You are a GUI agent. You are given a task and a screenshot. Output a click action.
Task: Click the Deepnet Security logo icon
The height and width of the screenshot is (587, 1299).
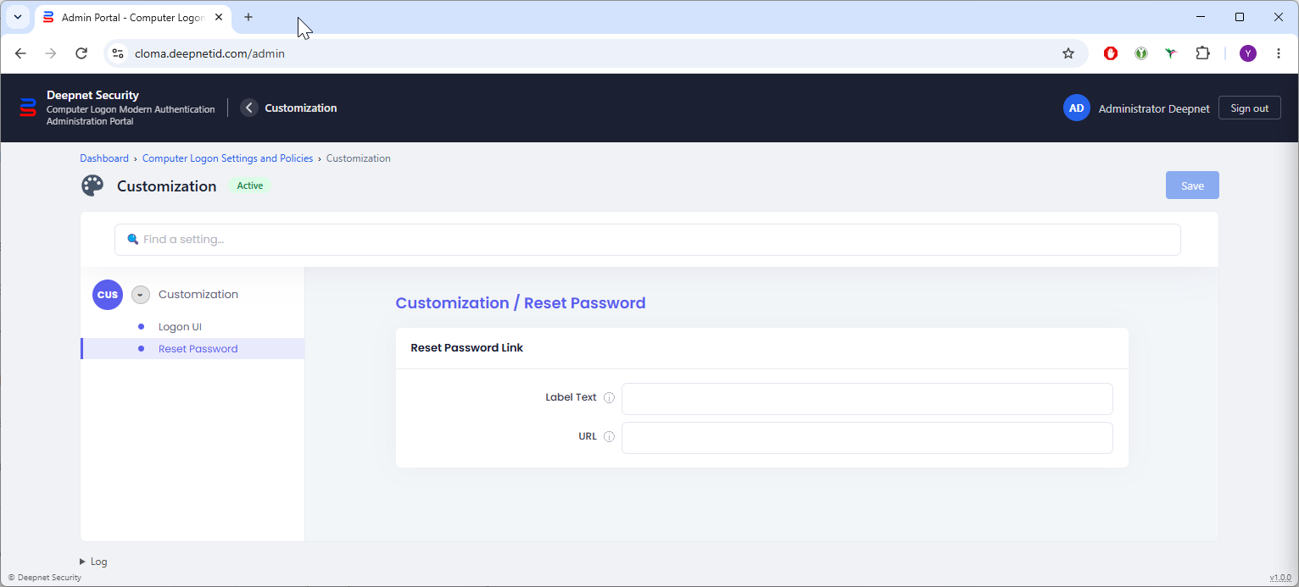pos(28,108)
